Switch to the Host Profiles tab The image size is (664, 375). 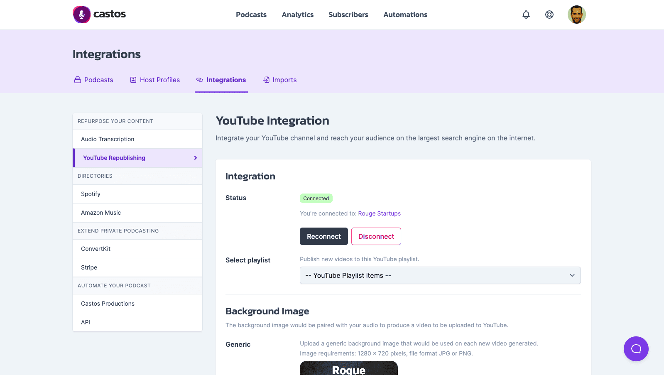tap(155, 80)
